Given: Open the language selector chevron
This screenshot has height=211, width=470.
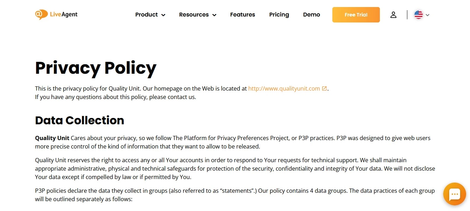Looking at the screenshot, I should click(x=427, y=15).
